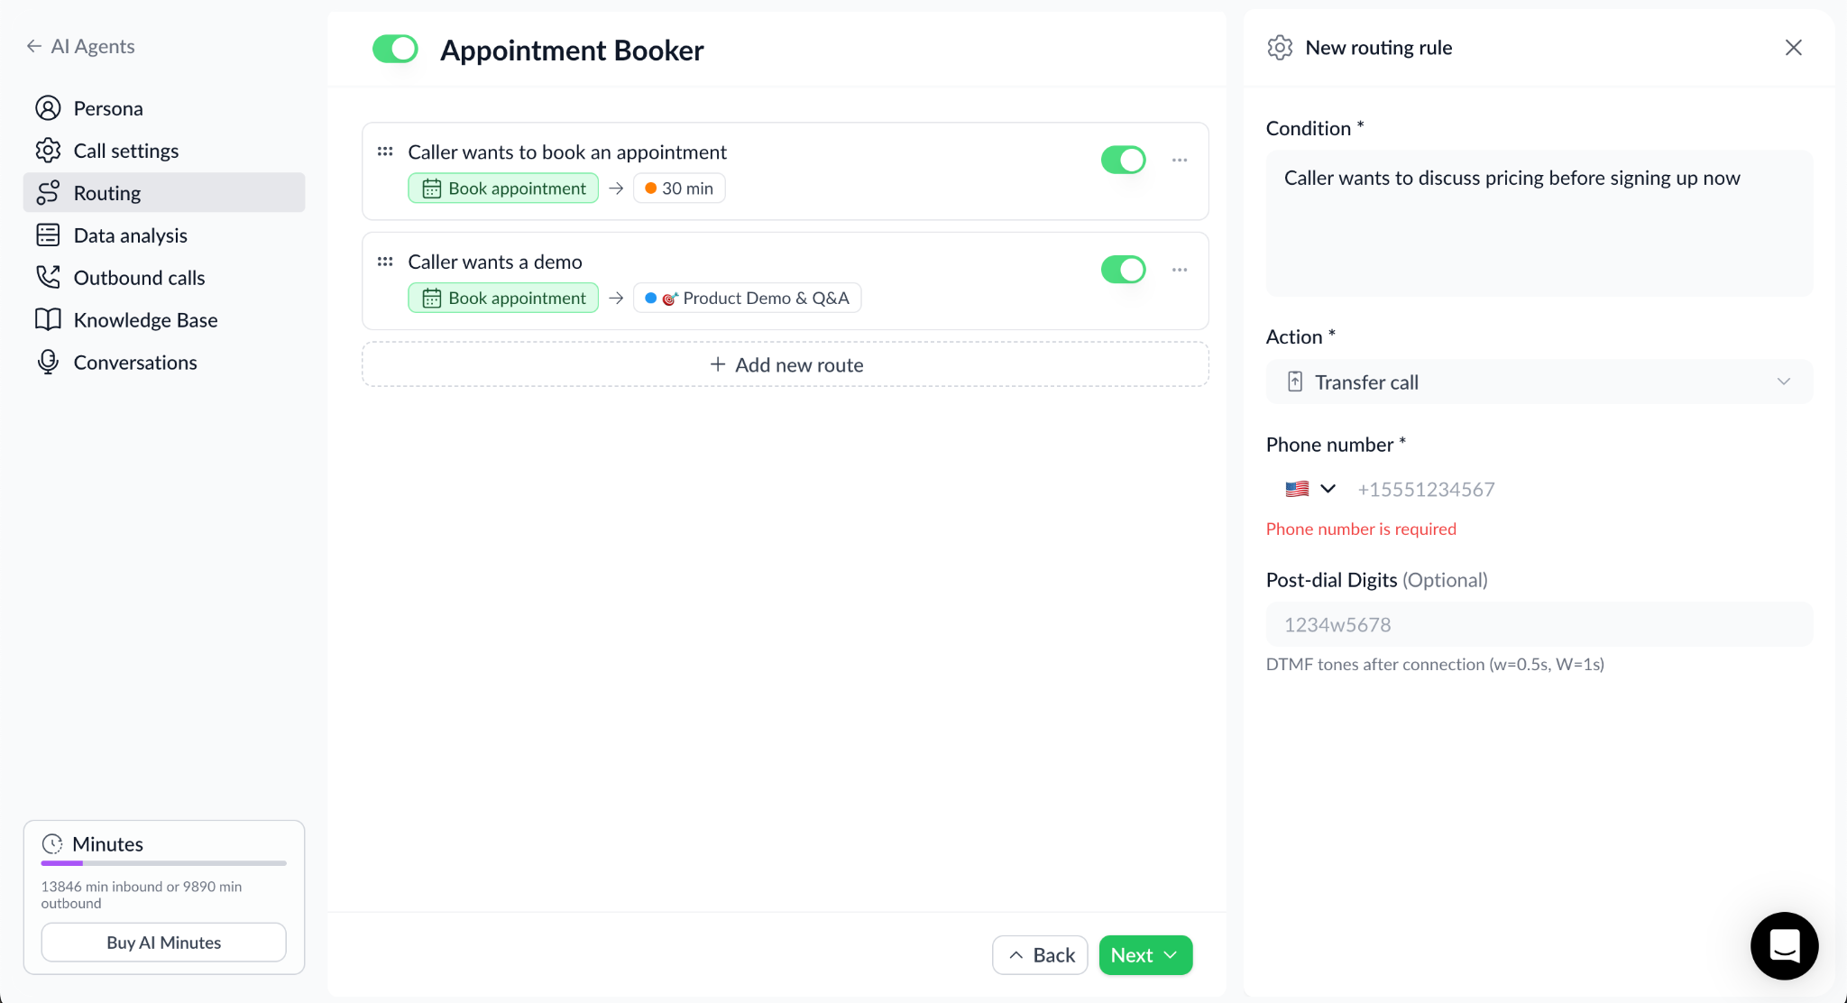
Task: Click the back arrow beside AI Agents
Action: tap(34, 46)
